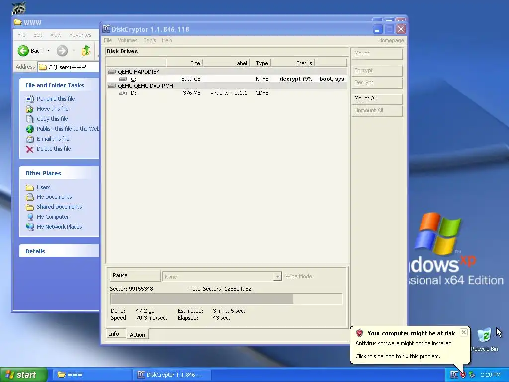The image size is (509, 382).
Task: Open the Help menu in DiskCryptor
Action: [167, 40]
